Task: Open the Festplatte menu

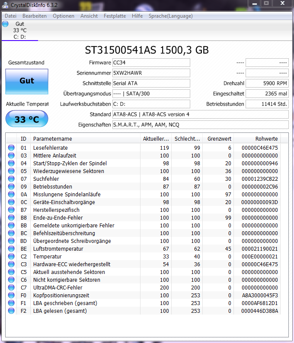Action: tap(115, 16)
